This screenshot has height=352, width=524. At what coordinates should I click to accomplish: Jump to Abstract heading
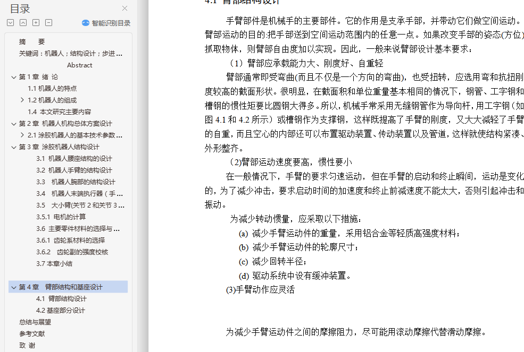[80, 65]
